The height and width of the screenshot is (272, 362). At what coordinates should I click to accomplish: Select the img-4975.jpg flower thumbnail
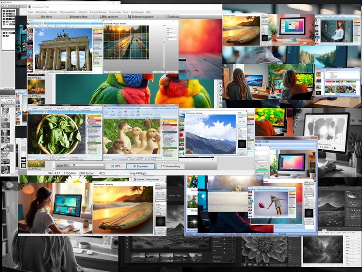pyautogui.click(x=36, y=164)
